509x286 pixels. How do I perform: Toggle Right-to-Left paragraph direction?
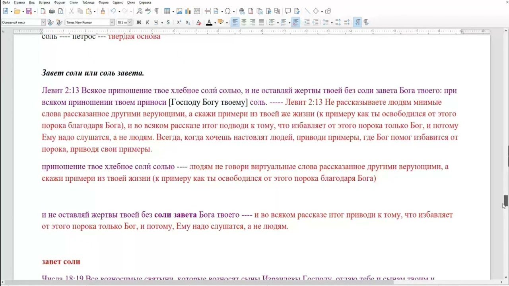click(366, 23)
